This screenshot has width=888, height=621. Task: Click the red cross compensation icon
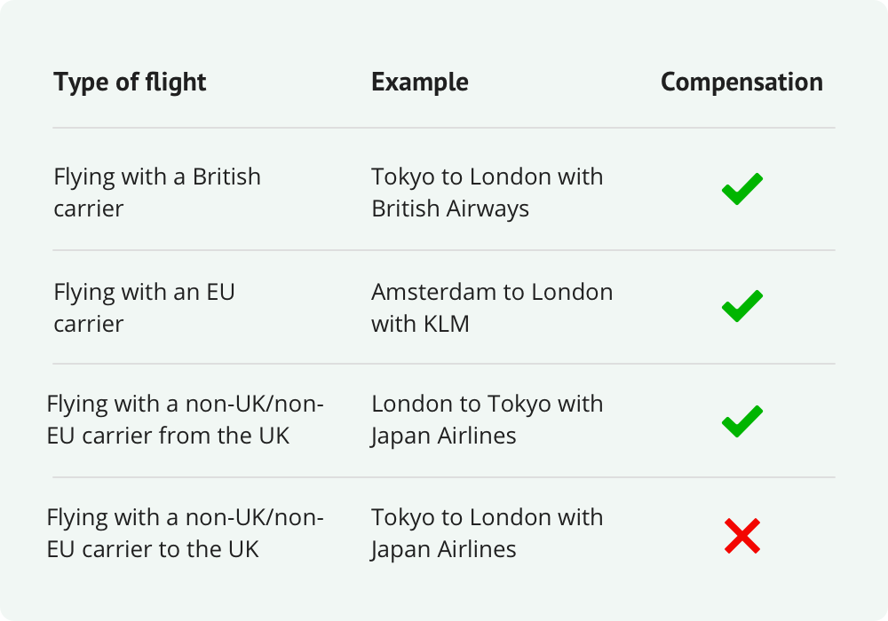tap(741, 536)
